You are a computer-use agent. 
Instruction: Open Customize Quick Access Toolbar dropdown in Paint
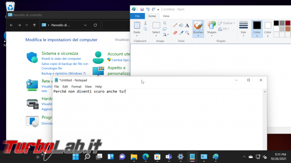click(x=158, y=9)
